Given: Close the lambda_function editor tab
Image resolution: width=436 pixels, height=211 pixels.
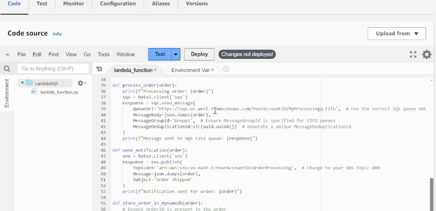Looking at the screenshot, I should (x=155, y=70).
